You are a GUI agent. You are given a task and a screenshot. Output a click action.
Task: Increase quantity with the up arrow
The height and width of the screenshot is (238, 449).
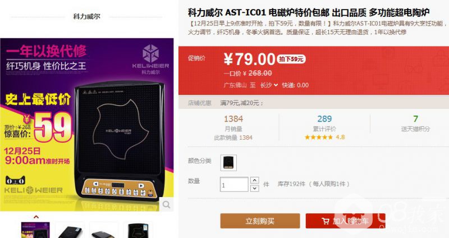[x=255, y=180]
